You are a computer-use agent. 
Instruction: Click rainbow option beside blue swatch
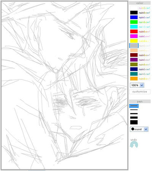(x=144, y=17)
